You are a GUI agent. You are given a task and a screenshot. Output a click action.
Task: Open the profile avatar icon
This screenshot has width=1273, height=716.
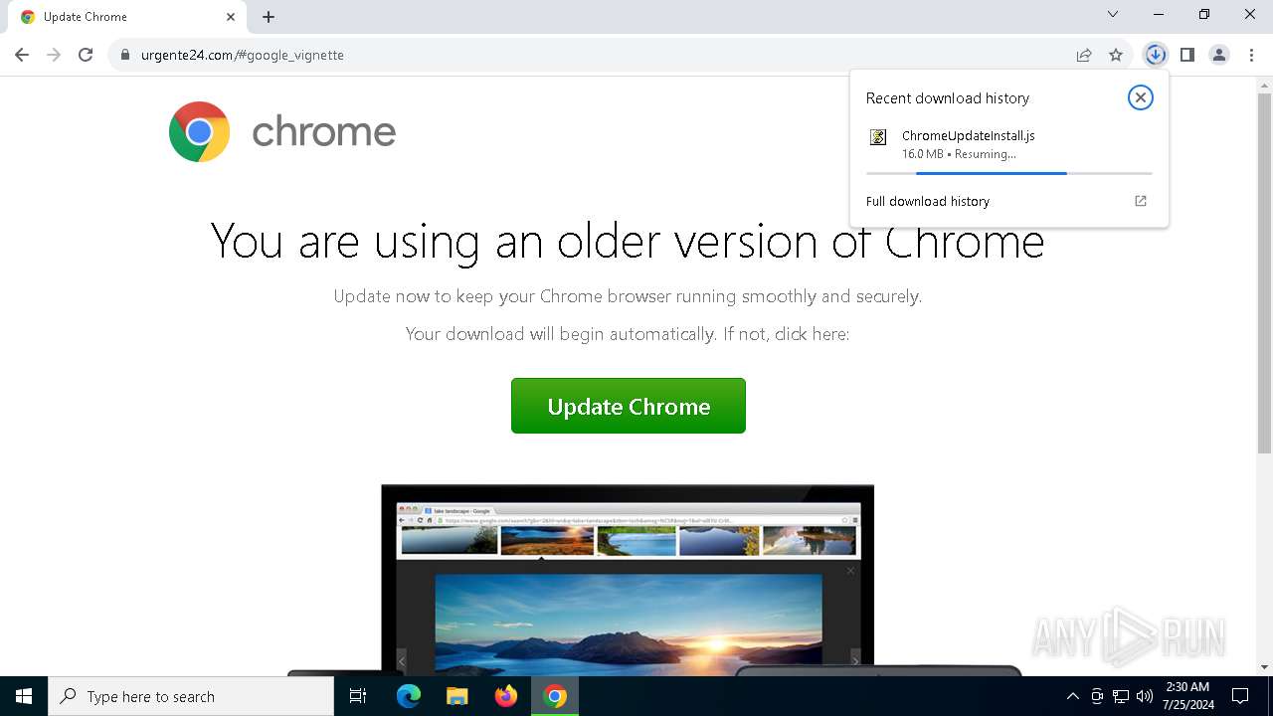(x=1219, y=55)
